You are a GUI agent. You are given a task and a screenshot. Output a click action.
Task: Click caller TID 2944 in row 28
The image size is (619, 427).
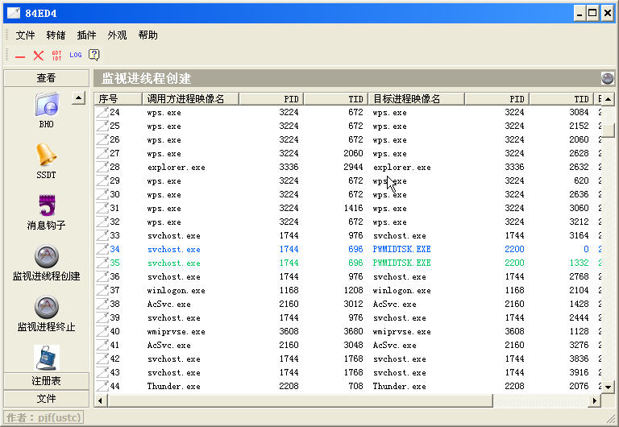click(353, 167)
